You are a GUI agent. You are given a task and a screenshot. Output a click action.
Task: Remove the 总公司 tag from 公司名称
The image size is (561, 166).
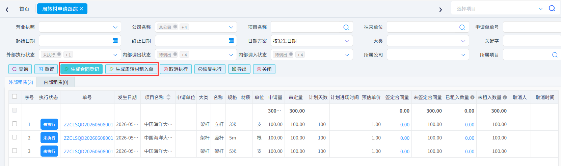click(x=175, y=27)
